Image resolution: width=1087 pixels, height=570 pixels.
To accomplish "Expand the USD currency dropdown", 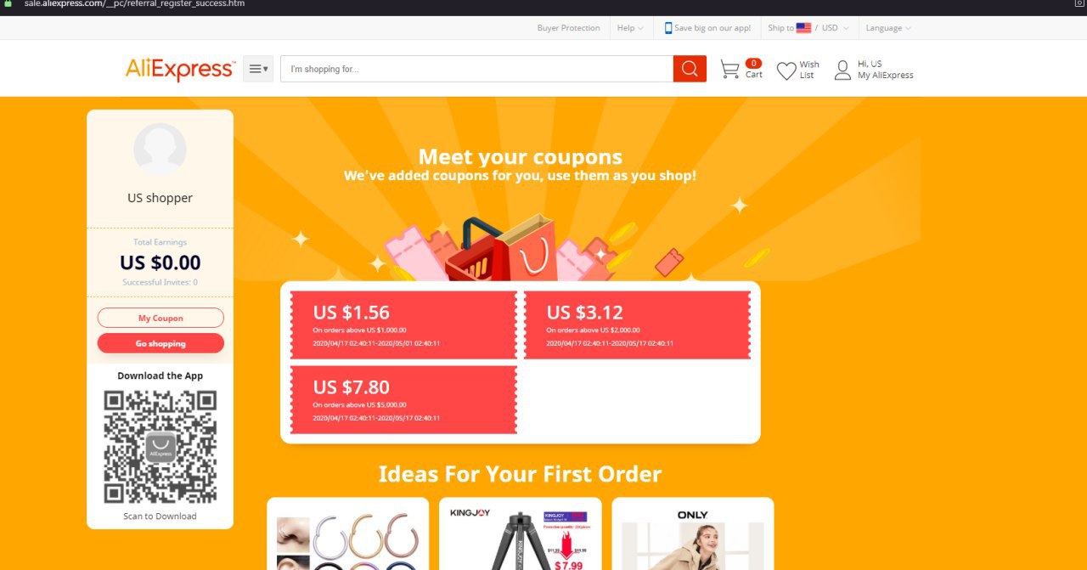I will [x=835, y=28].
